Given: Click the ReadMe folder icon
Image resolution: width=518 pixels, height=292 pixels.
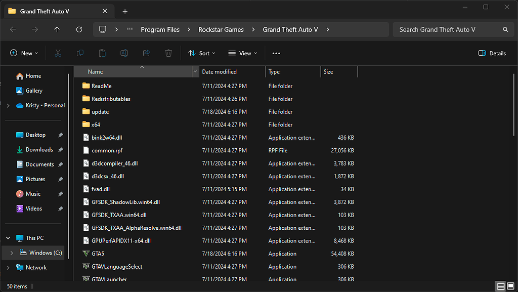Looking at the screenshot, I should (x=86, y=86).
